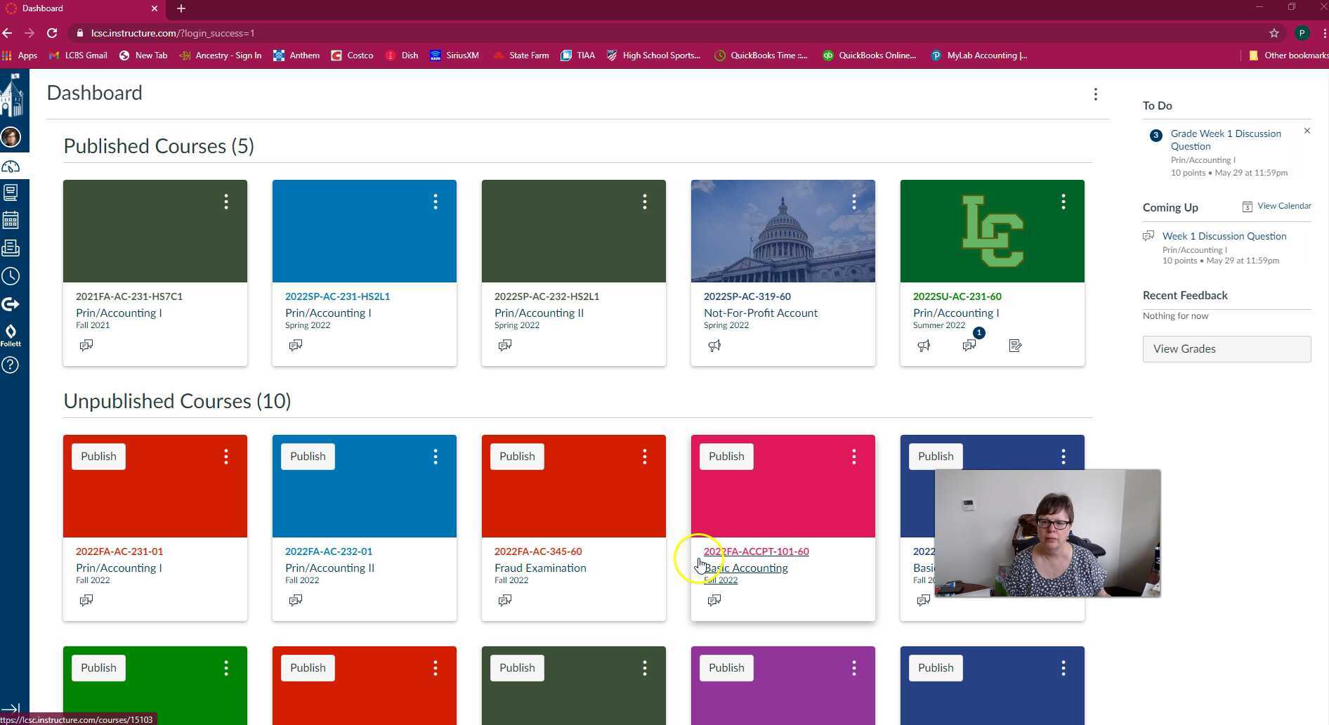1329x725 pixels.
Task: Open the Courses icon in the sidebar
Action: coord(11,192)
